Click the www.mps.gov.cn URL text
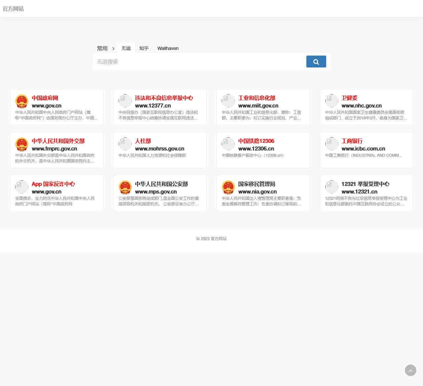The width and height of the screenshot is (423, 386). (156, 192)
